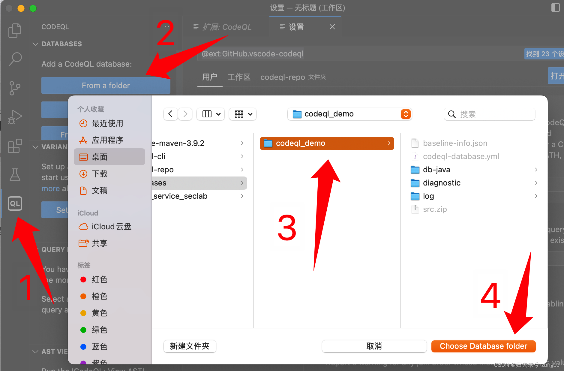Click Choose Database folder button
The image size is (564, 371).
click(x=483, y=346)
